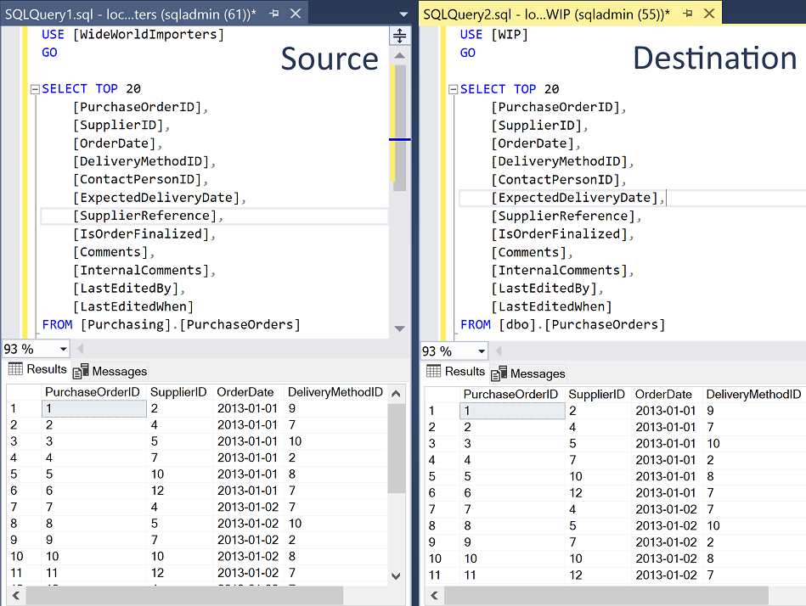Click the Destination results scroll left arrow

click(x=434, y=596)
